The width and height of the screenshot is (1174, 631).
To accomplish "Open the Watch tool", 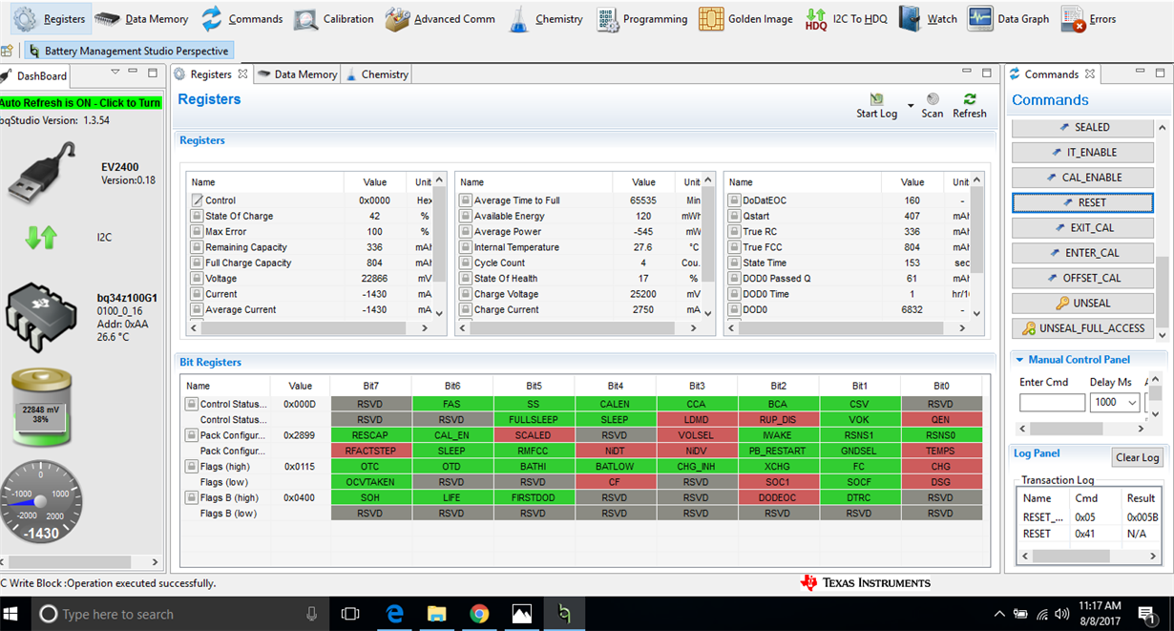I will [x=929, y=18].
